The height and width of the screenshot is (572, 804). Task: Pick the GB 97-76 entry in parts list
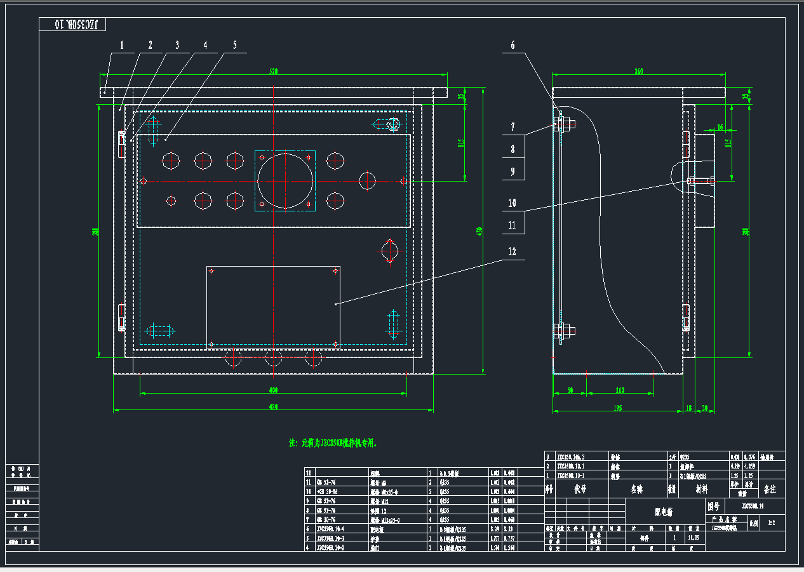tap(326, 510)
